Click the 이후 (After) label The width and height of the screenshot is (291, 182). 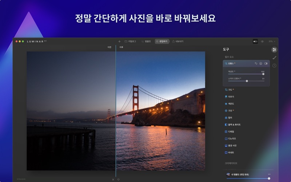(121, 47)
